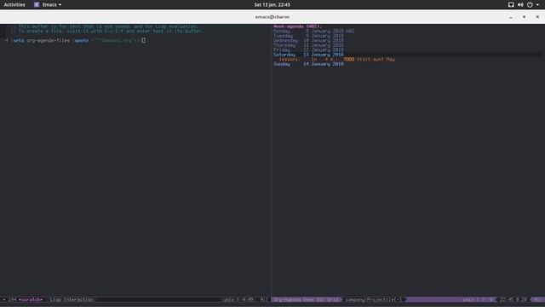Open the Activities overview
The width and height of the screenshot is (545, 307).
pos(14,4)
